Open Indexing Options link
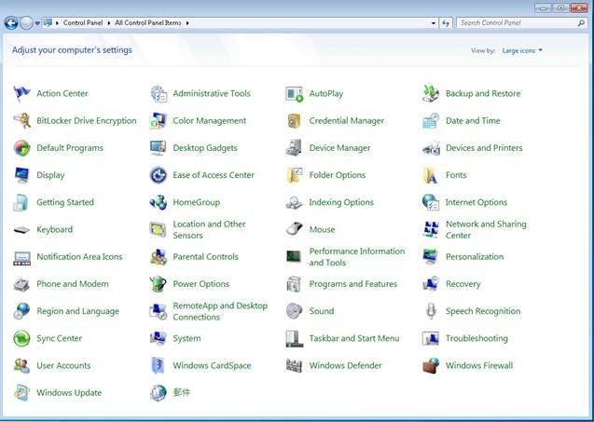Image resolution: width=594 pixels, height=422 pixels. (x=341, y=202)
